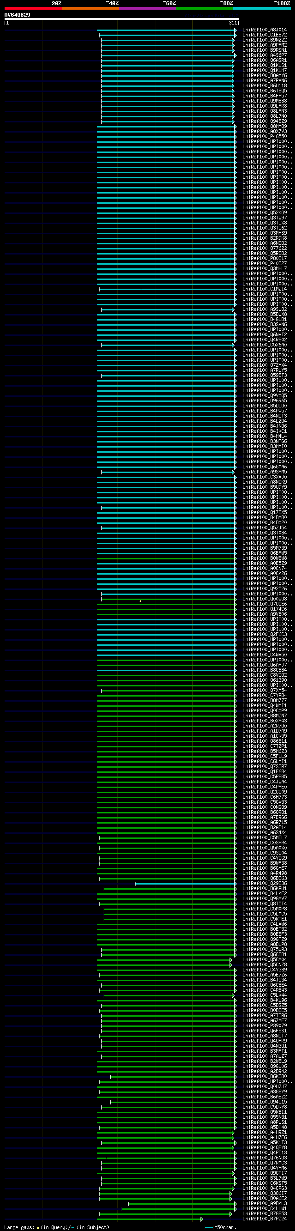The height and width of the screenshot is (1231, 295).
Task: Open the UniRef100_C1E872 hit label
Action: coord(265,35)
